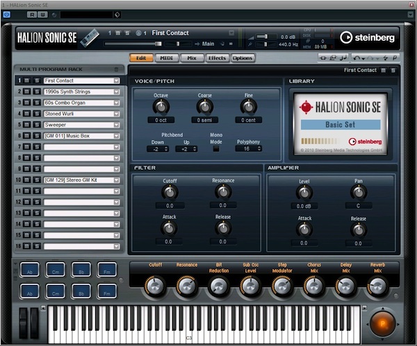Trigger the top row Fm pad
The width and height of the screenshot is (417, 346).
[x=107, y=270]
